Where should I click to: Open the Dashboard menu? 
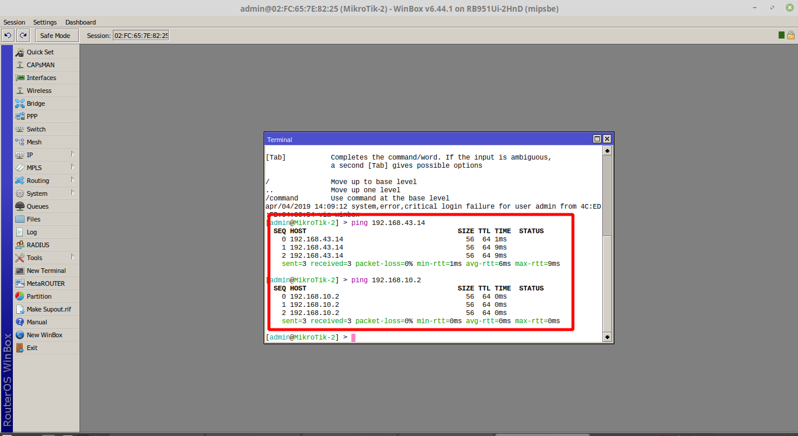tap(81, 22)
